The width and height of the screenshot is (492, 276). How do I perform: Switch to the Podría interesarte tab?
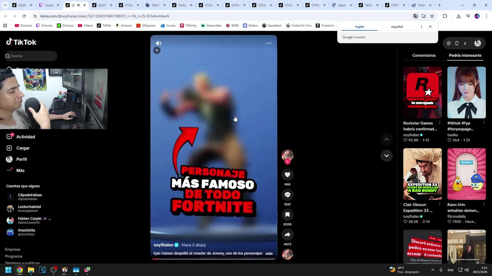click(x=465, y=56)
